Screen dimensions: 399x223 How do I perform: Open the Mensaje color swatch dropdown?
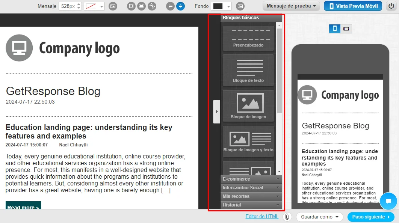[x=94, y=6]
